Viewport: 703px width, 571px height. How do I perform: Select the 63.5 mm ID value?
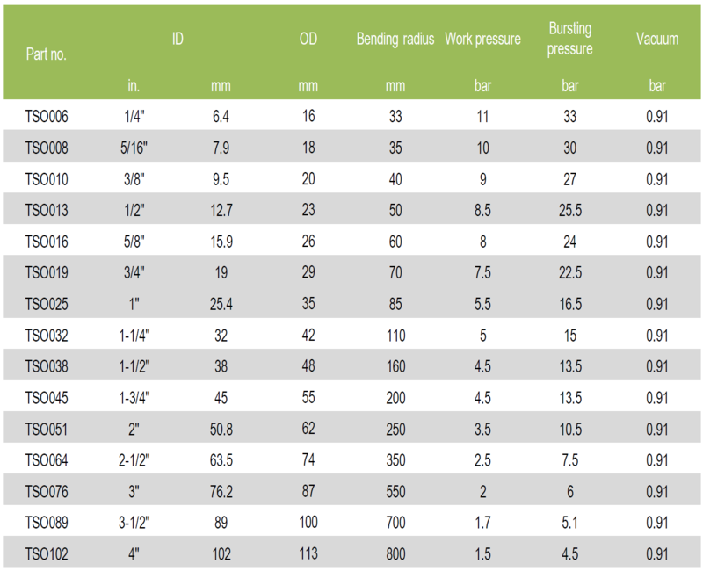point(220,460)
